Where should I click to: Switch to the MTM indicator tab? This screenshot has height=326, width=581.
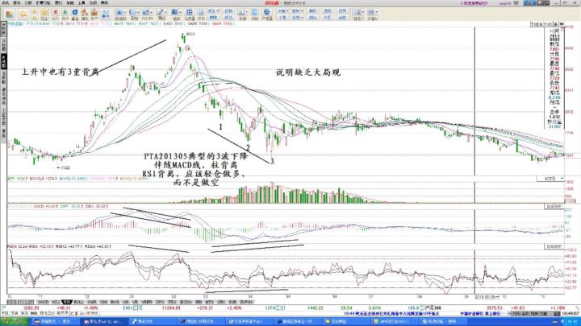click(x=209, y=302)
